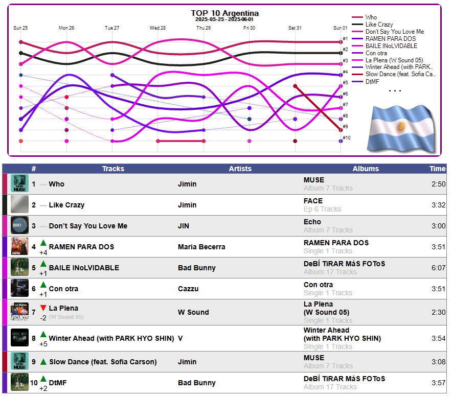Select the DtMF legend entry

[x=366, y=82]
